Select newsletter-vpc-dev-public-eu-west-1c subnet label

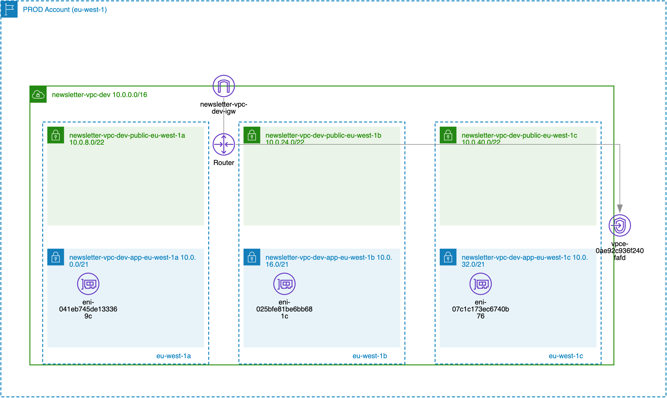[520, 139]
